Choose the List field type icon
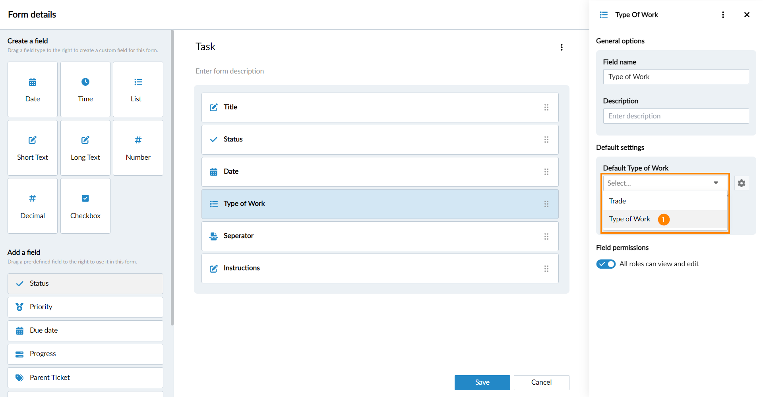Viewport: 763px width, 397px height. tap(138, 82)
